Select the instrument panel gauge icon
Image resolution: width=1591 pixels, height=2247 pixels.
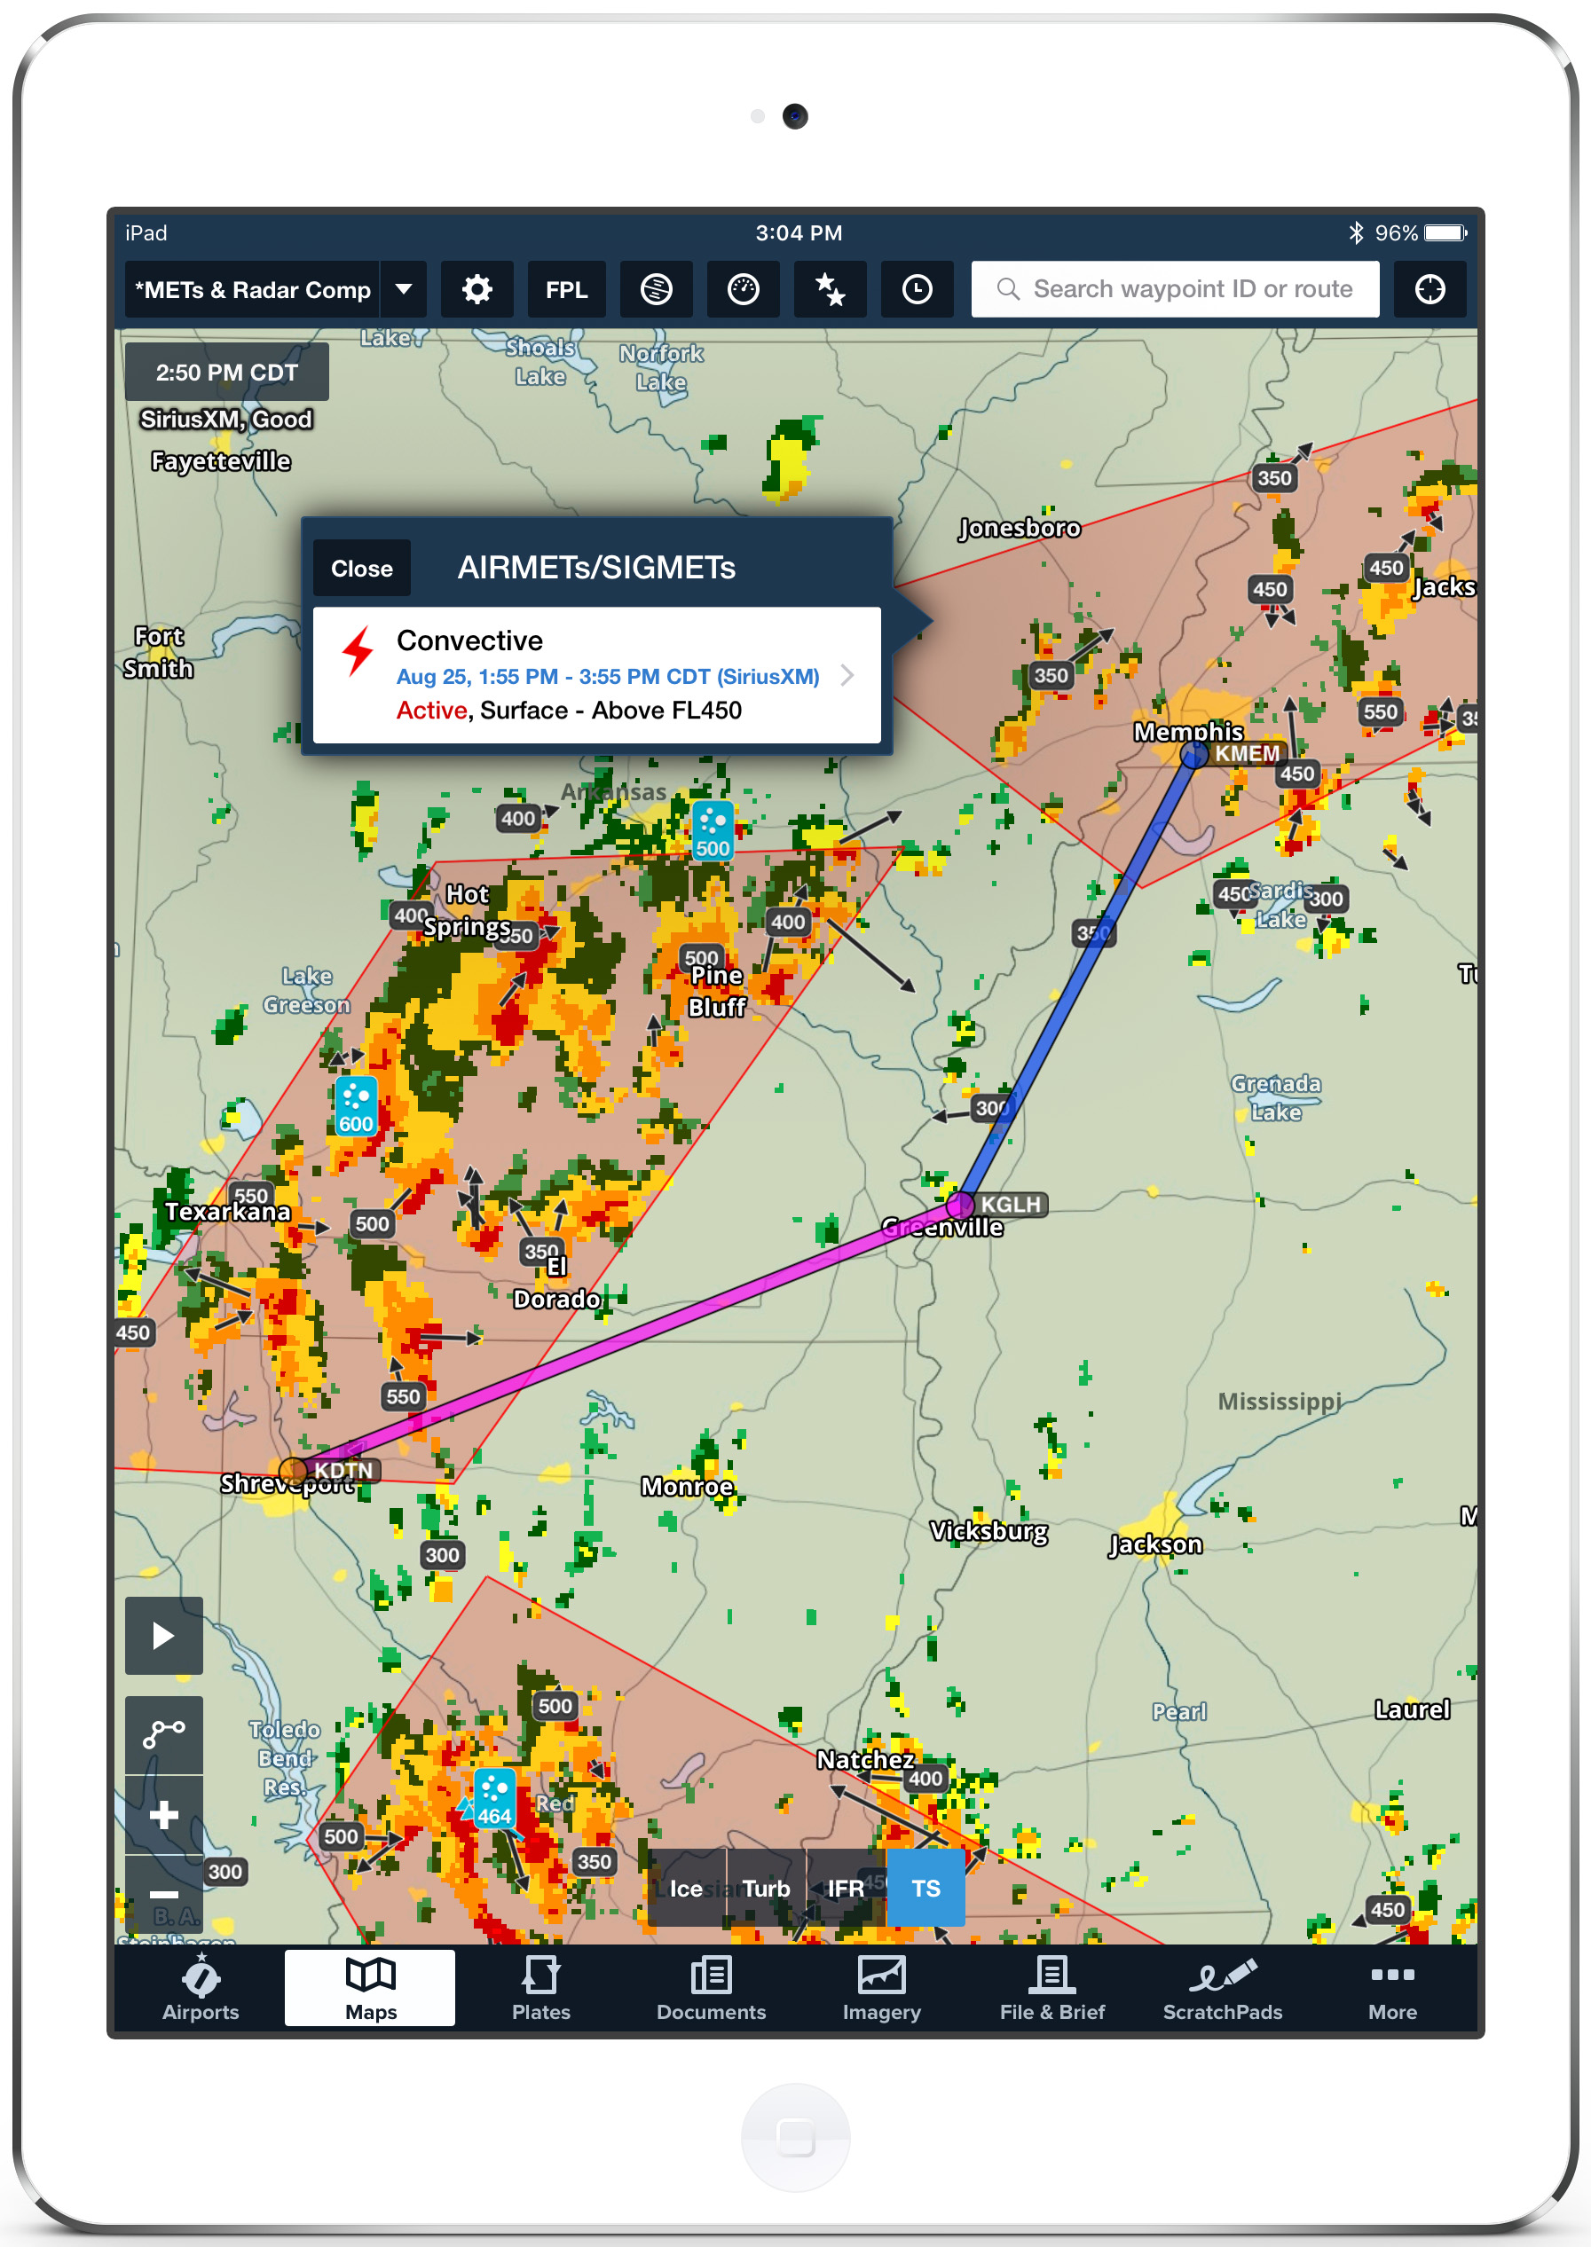click(743, 289)
